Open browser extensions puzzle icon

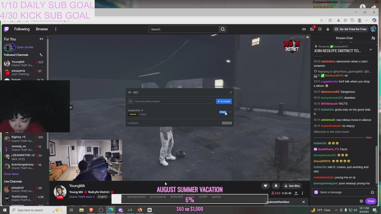330,20
